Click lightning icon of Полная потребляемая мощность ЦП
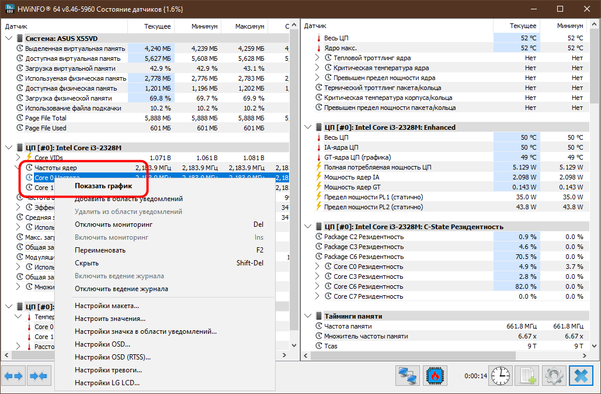 click(318, 167)
